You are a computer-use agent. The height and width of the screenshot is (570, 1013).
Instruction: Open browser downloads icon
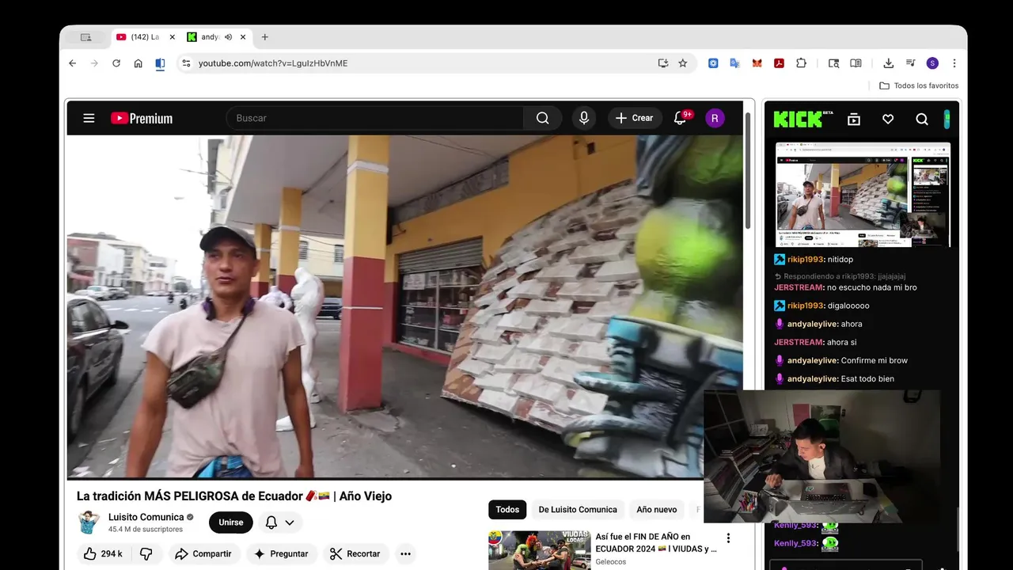click(x=888, y=63)
